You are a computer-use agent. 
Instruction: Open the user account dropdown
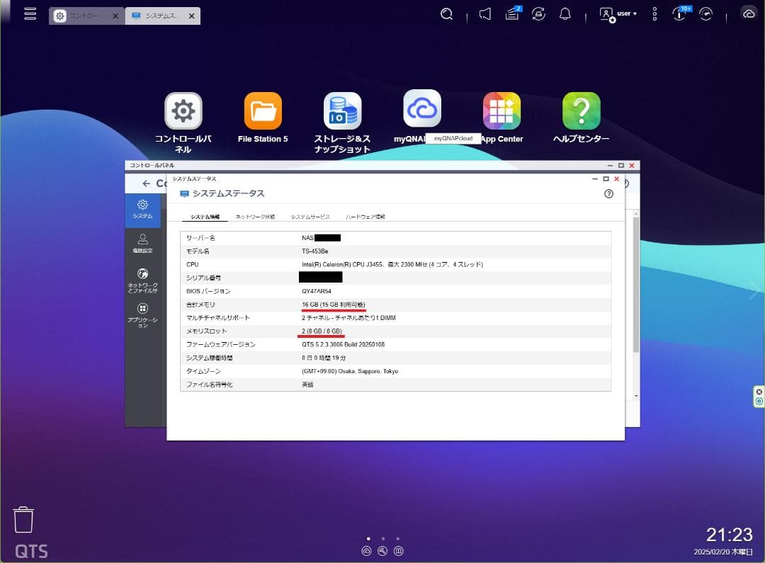[x=618, y=13]
